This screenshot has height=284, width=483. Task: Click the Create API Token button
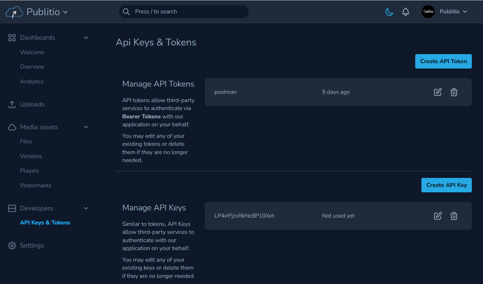coord(443,61)
